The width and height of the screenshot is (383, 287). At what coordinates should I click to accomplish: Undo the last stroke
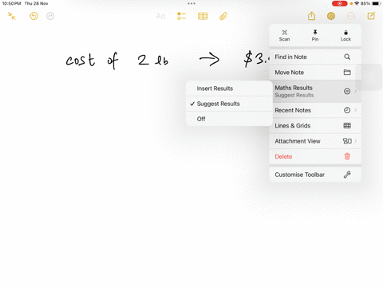(x=34, y=16)
